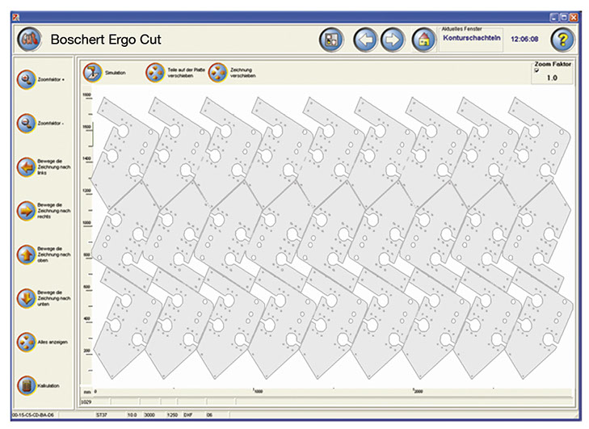Open the Kalkulation icon

[27, 386]
